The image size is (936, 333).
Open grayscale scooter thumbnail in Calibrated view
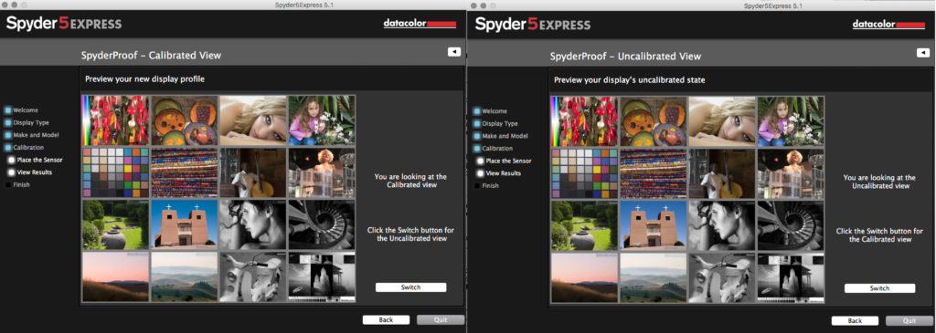253,276
